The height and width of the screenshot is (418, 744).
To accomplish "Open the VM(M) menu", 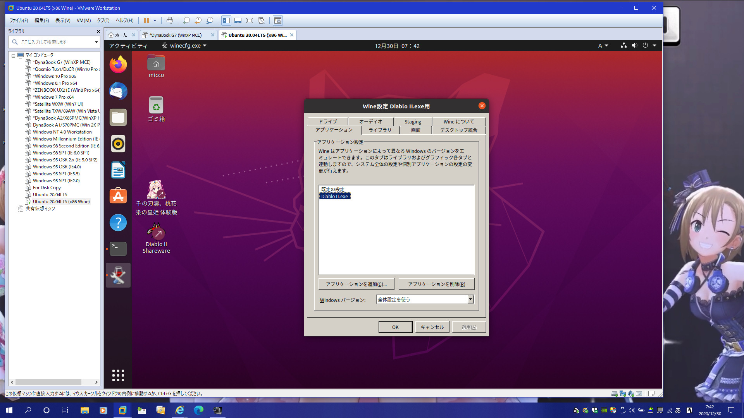I will click(84, 21).
